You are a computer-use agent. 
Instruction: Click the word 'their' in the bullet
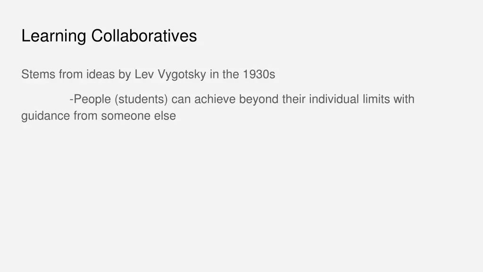294,100
